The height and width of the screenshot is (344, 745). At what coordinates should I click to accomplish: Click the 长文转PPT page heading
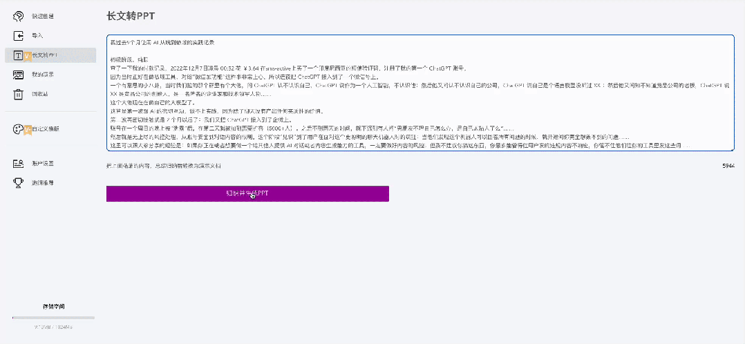(x=131, y=16)
